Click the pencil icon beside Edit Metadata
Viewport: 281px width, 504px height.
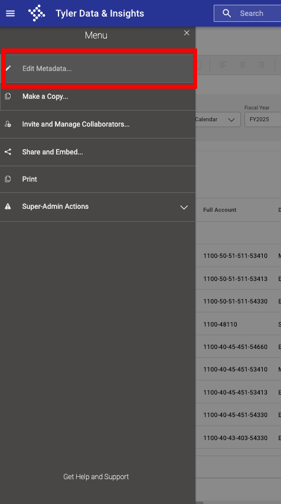8,68
